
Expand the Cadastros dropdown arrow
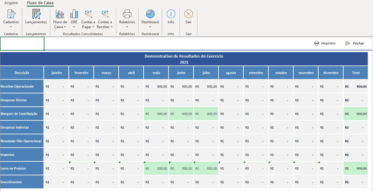(11, 27)
